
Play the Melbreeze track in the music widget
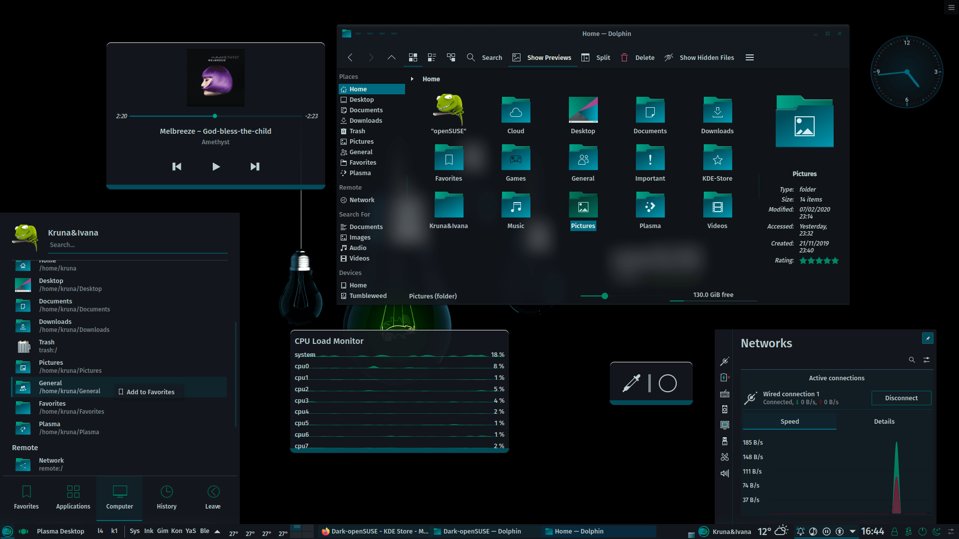coord(216,166)
